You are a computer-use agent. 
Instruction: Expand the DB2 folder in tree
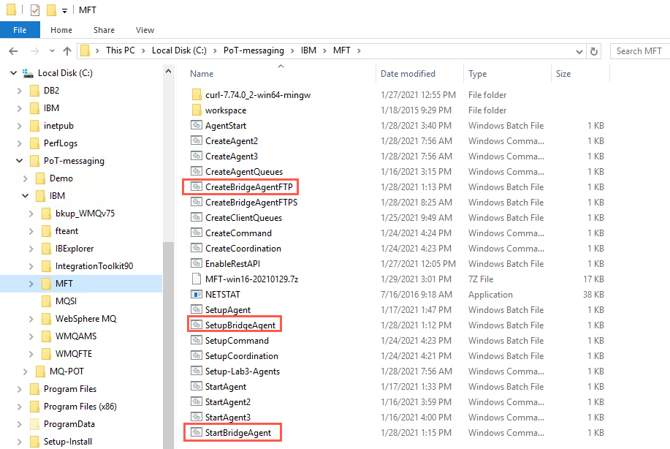(19, 91)
